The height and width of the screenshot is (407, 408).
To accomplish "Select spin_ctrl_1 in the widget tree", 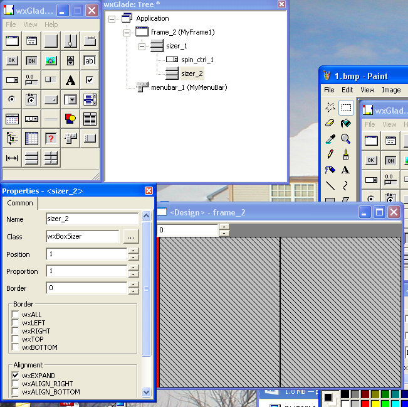I will coord(197,60).
